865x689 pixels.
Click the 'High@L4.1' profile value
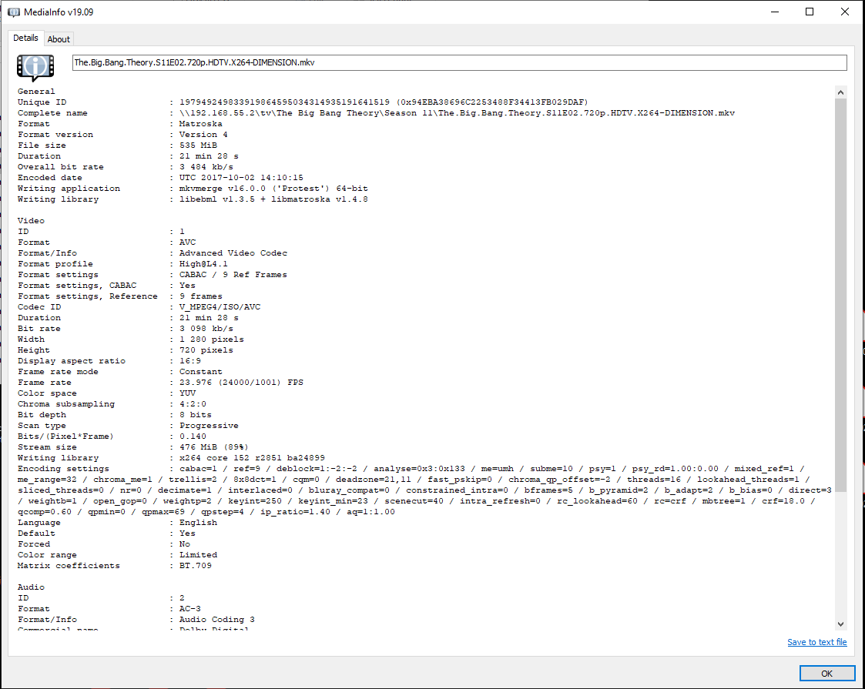[x=203, y=264]
